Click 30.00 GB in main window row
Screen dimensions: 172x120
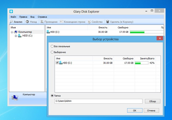point(103,32)
